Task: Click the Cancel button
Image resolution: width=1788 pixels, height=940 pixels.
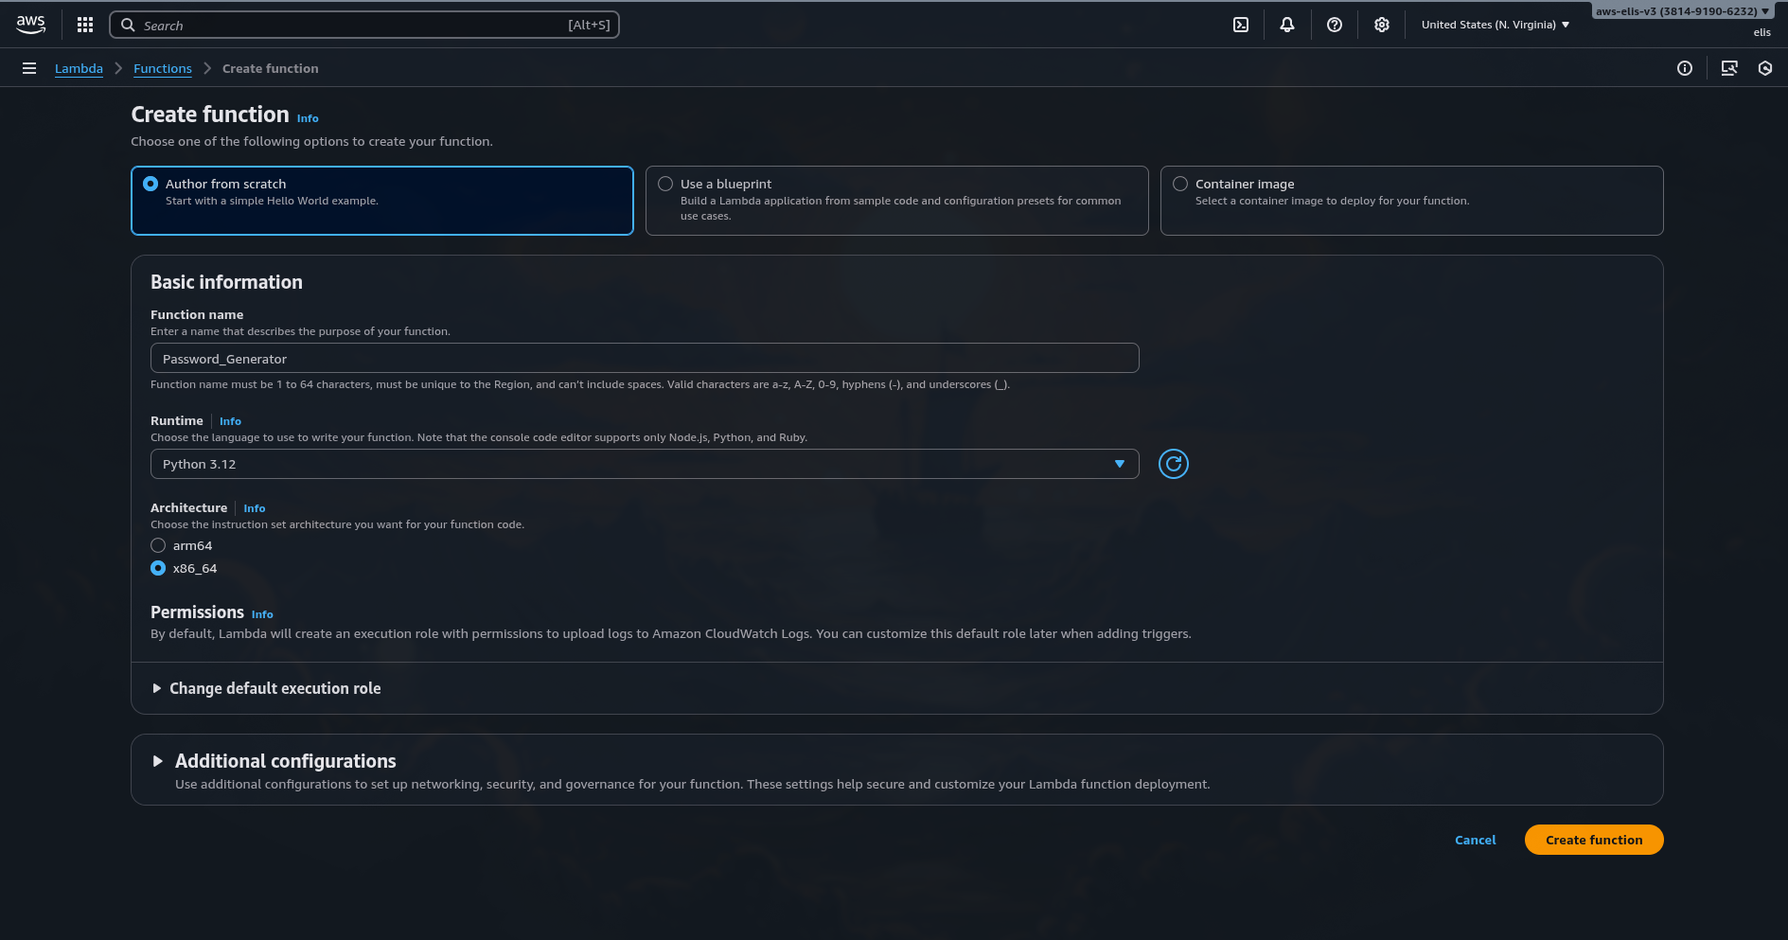Action: pos(1475,840)
